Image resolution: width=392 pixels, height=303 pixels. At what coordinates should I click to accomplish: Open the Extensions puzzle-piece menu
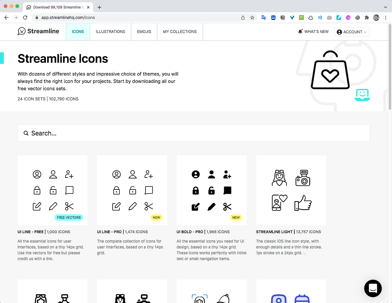tap(367, 17)
